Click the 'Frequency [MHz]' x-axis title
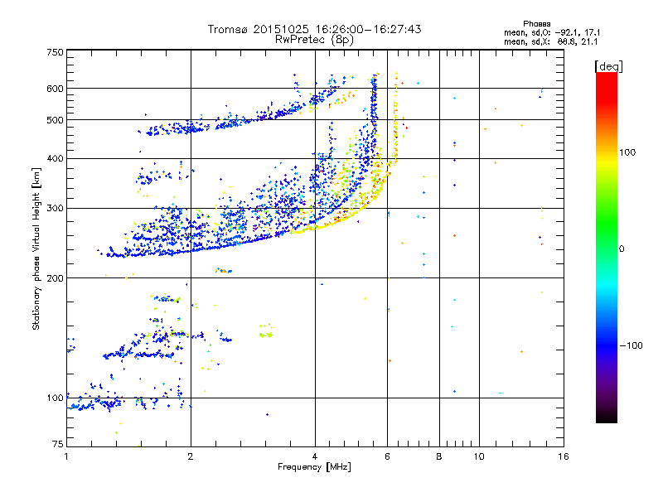The image size is (663, 497). tap(314, 467)
